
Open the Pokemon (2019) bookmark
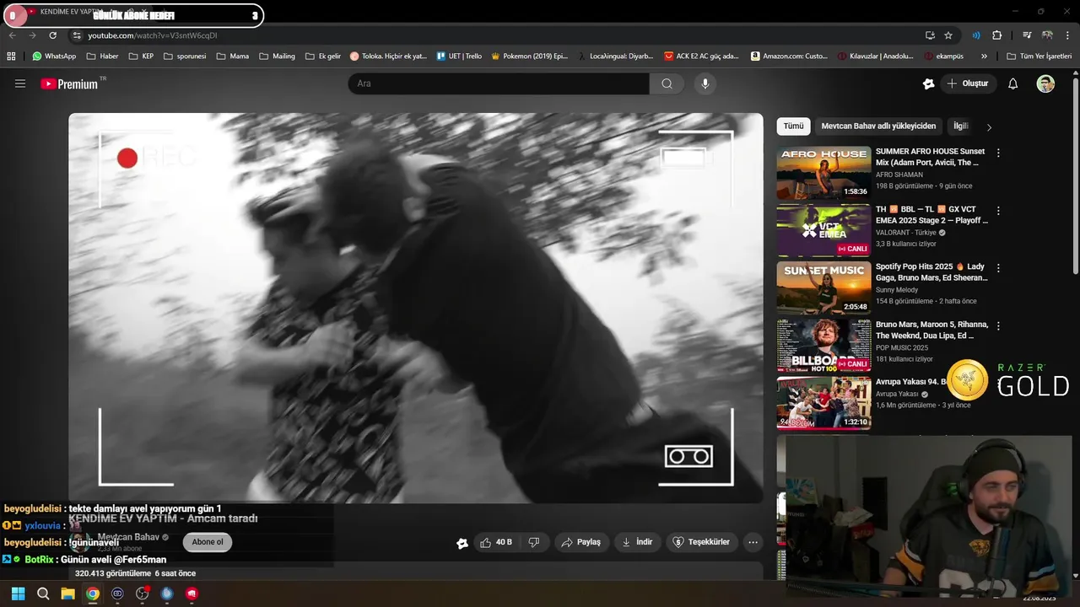[x=529, y=56]
